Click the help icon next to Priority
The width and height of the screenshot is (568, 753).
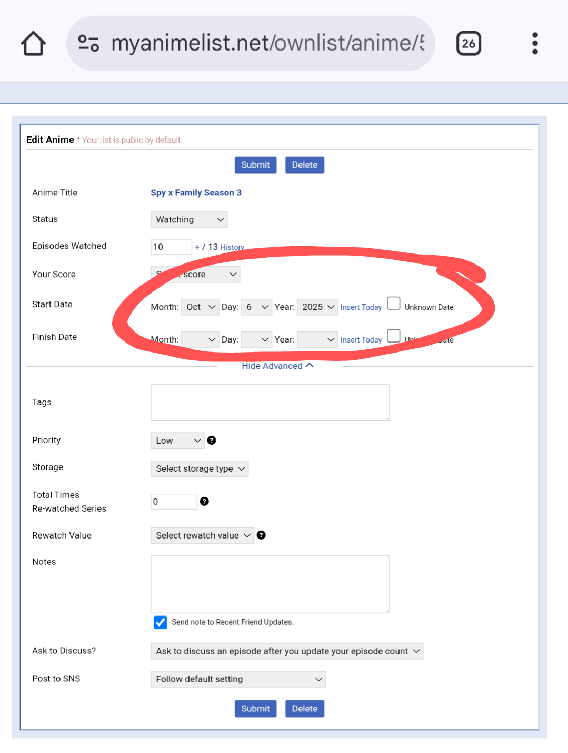(212, 441)
